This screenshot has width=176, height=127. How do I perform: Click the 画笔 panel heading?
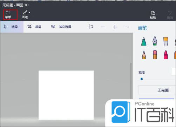[142, 28]
